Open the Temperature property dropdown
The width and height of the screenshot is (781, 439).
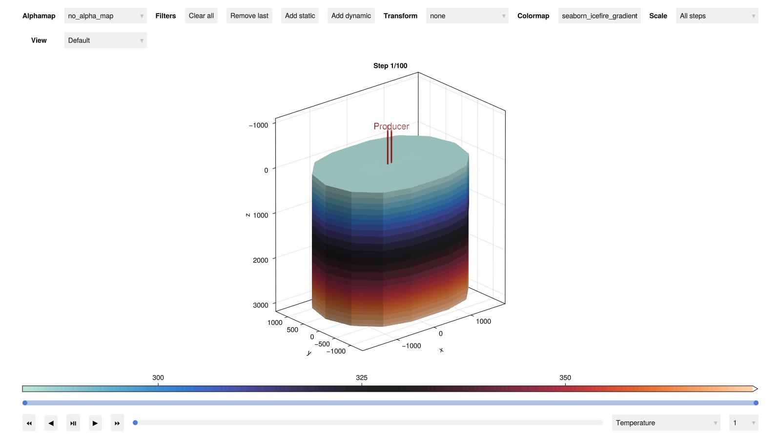click(x=666, y=423)
